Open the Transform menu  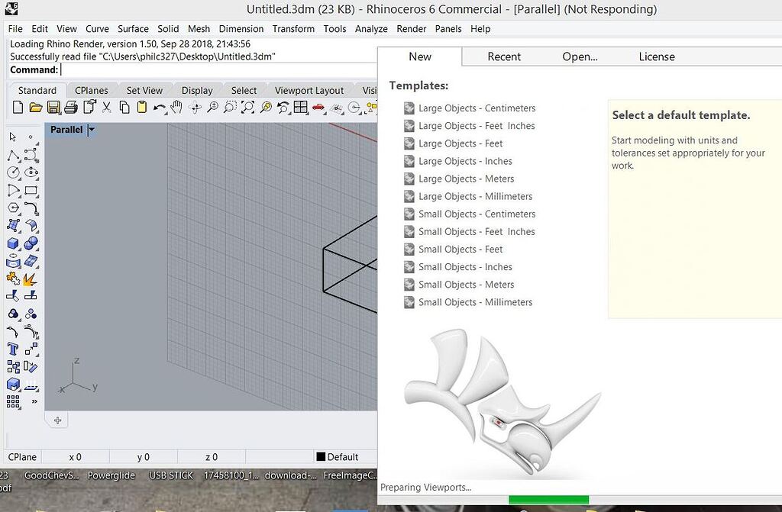tap(293, 29)
